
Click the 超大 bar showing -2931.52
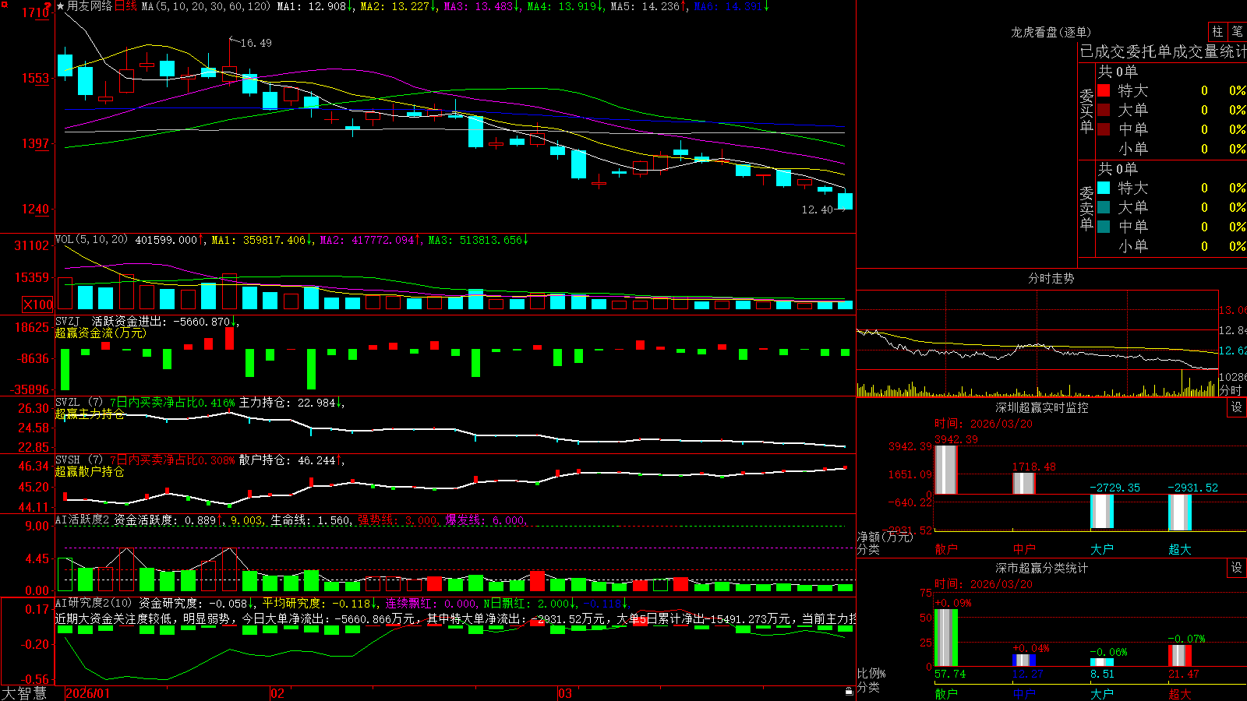(x=1180, y=513)
